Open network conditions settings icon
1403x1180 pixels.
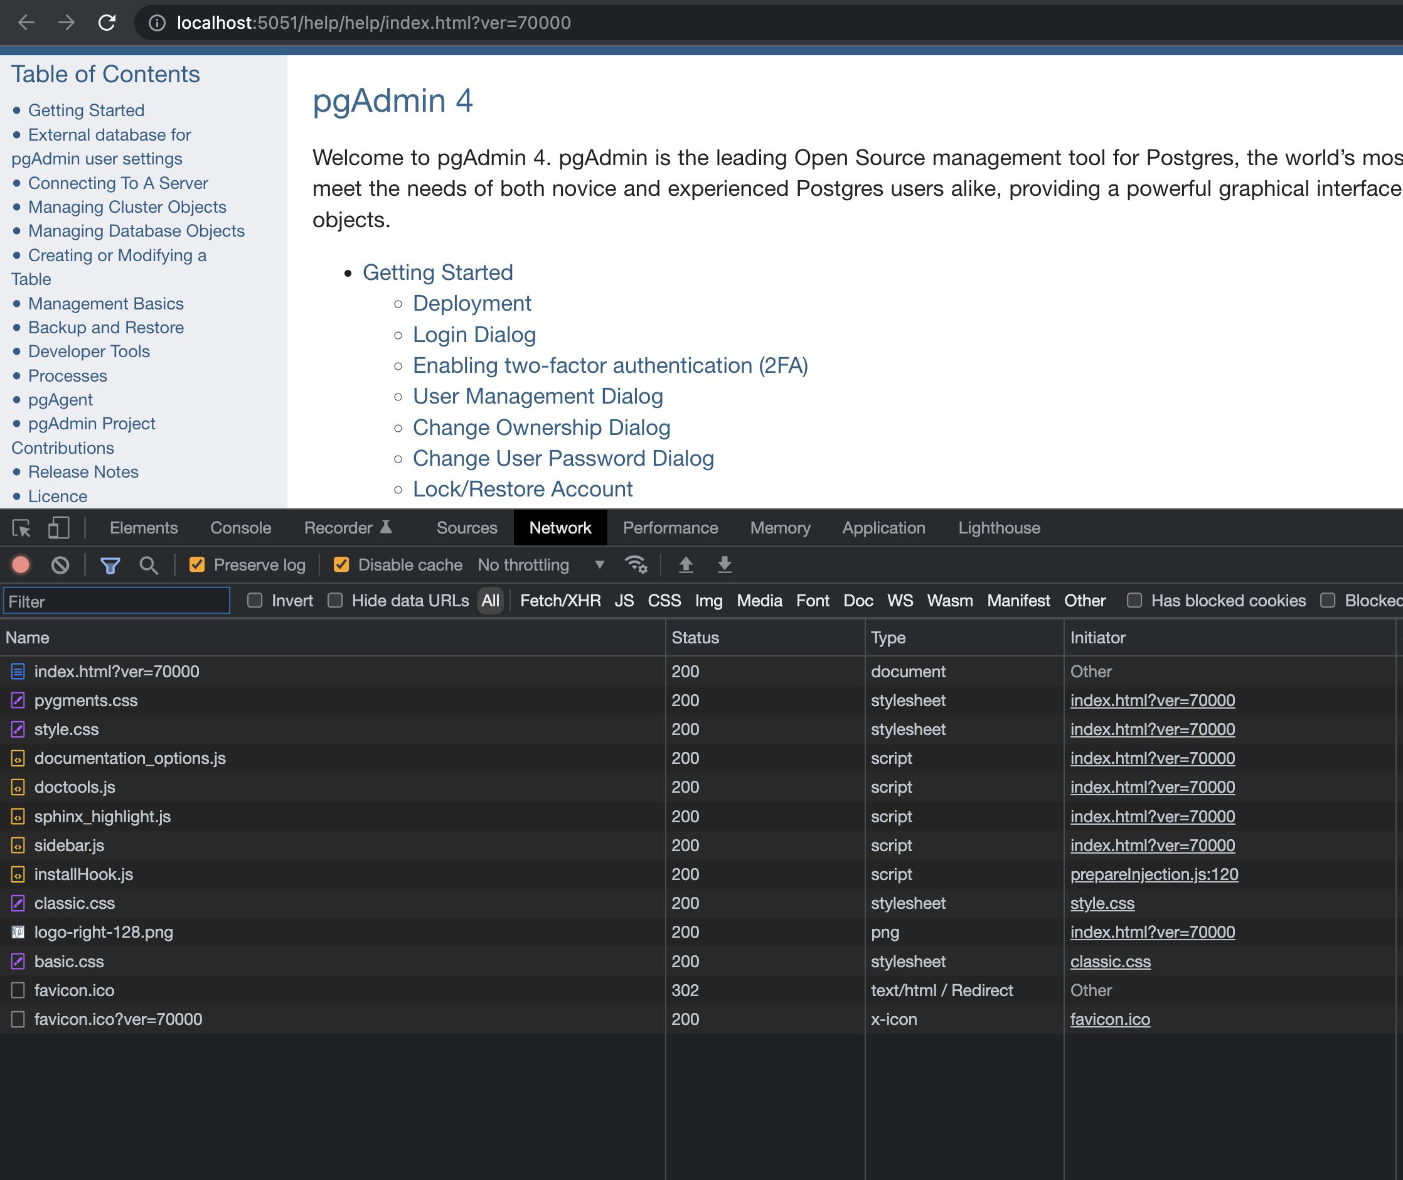[x=637, y=566]
